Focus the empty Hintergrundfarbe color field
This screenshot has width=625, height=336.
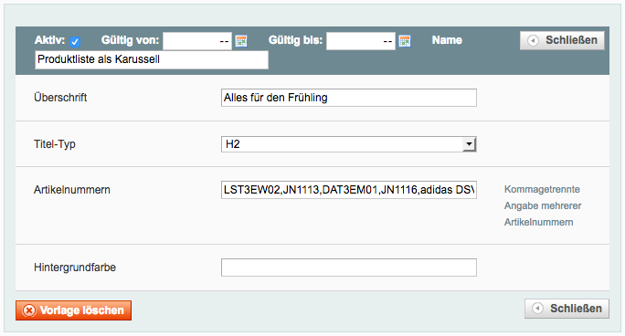pyautogui.click(x=349, y=268)
